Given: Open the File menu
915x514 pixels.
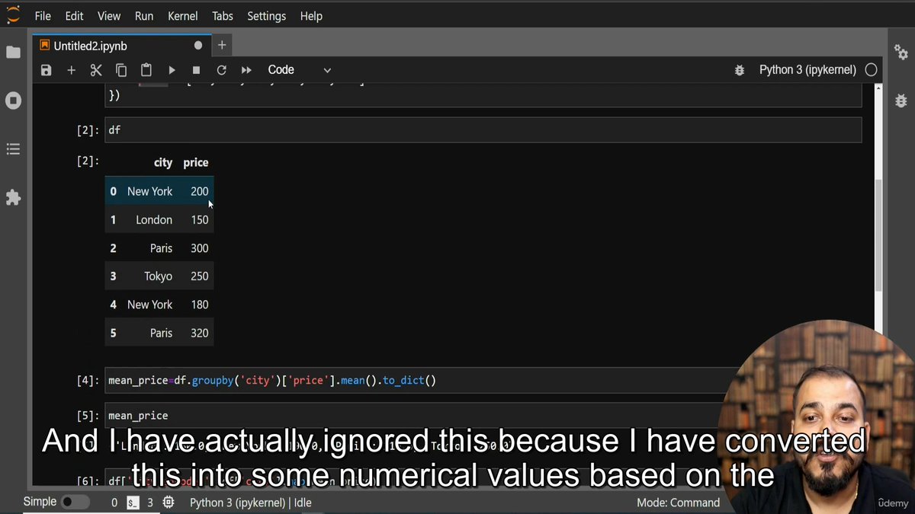Looking at the screenshot, I should click(x=43, y=16).
